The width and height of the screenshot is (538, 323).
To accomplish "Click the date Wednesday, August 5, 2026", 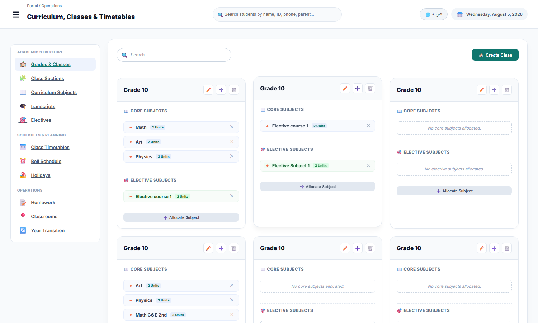I will click(494, 14).
